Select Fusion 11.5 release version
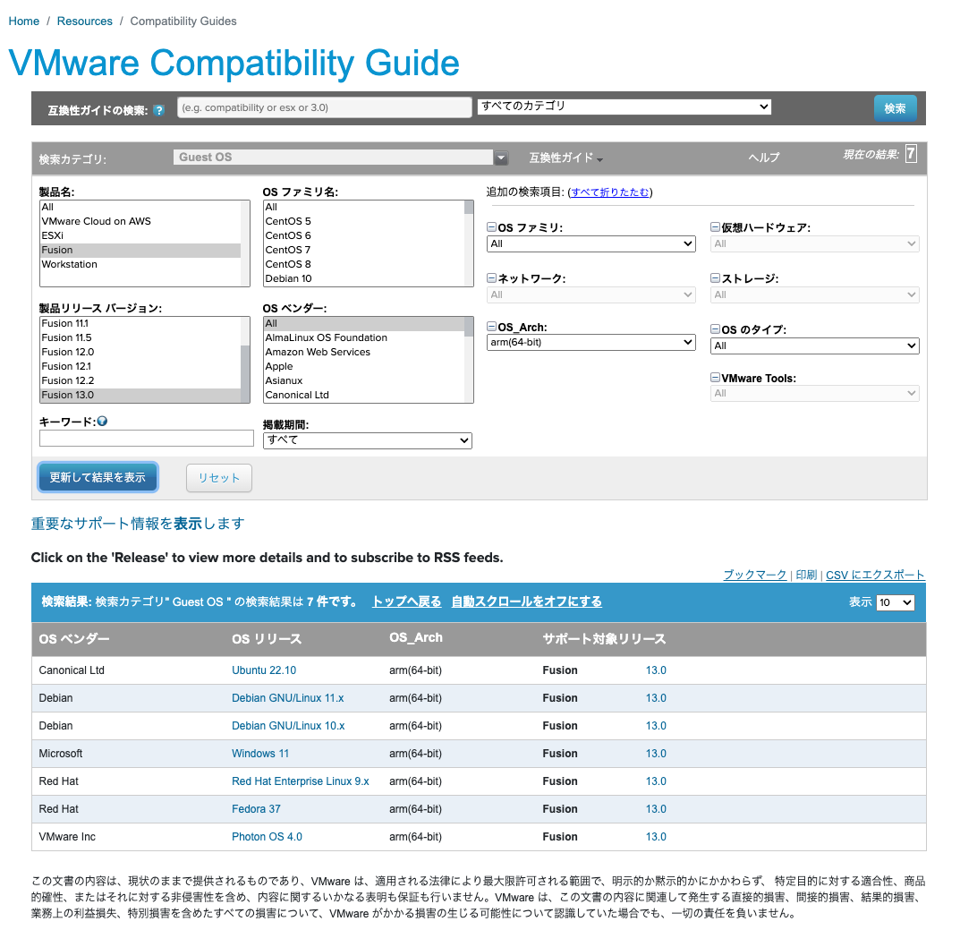Viewport: 960px width, 930px height. tap(140, 337)
